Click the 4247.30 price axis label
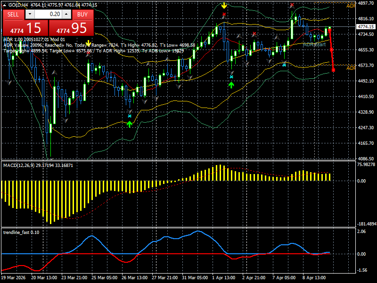 [x=366, y=127]
